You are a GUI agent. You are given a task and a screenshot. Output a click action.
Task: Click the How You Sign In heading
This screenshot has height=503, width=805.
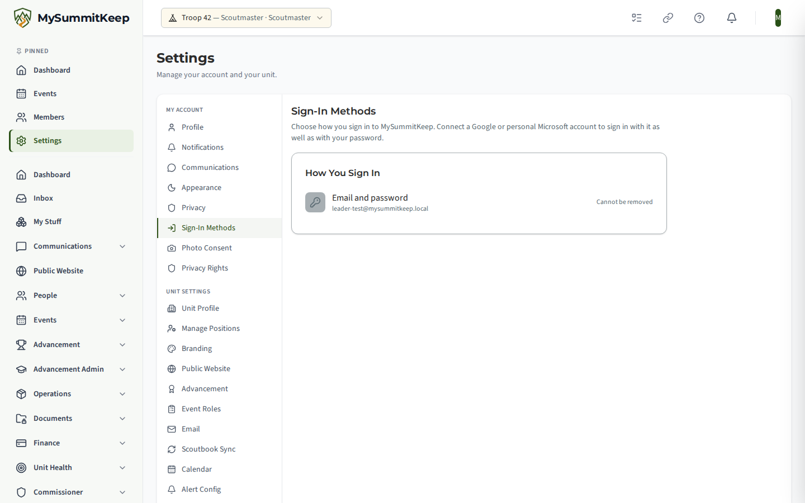click(x=343, y=173)
